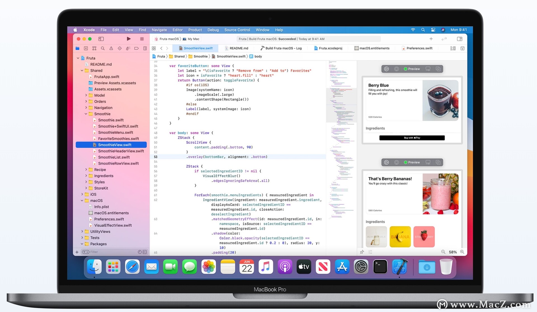Start Live Preview for Berry Blue preview
This screenshot has height=312, width=537.
[386, 69]
